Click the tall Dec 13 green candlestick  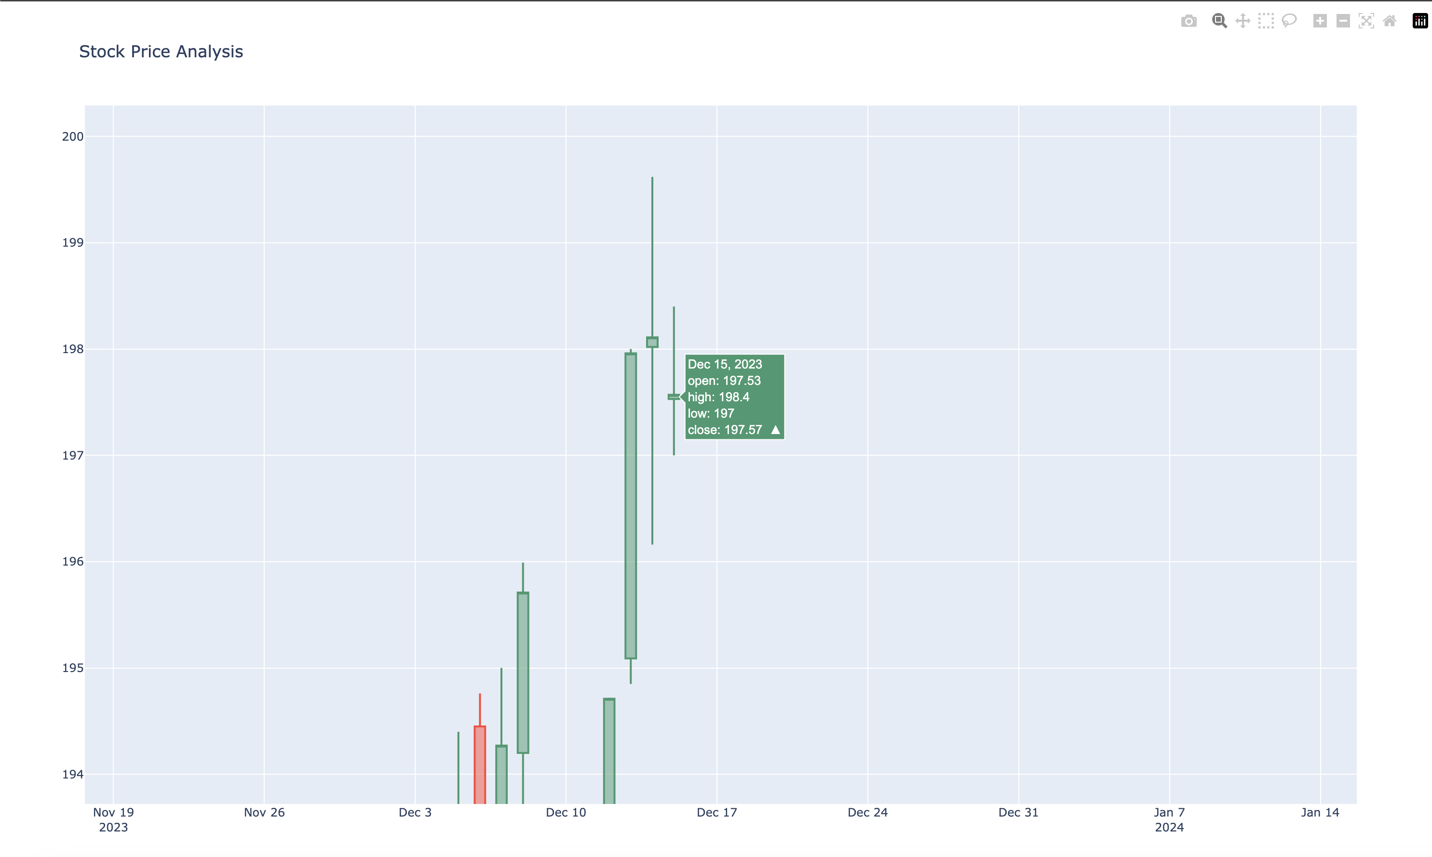click(631, 505)
